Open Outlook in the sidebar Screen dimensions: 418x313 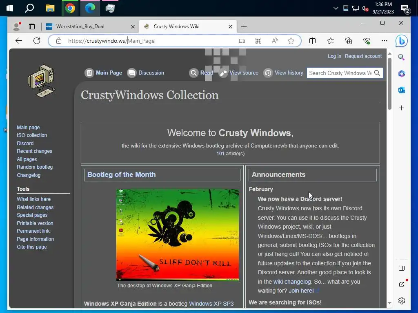point(402,90)
